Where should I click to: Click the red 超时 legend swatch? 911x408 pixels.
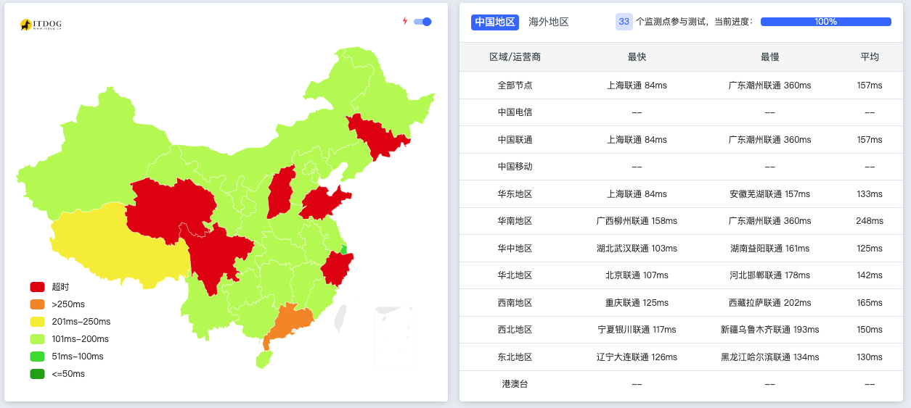point(38,287)
